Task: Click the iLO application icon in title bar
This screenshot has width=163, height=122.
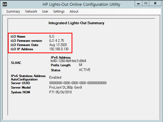Action: tap(5, 4)
